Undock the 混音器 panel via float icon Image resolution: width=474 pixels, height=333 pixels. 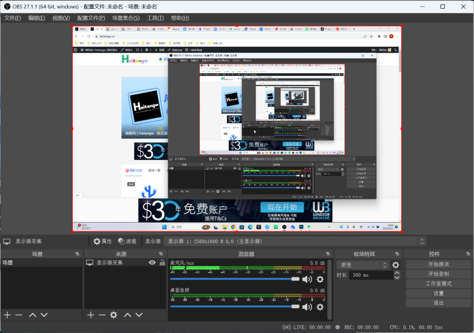coord(328,254)
